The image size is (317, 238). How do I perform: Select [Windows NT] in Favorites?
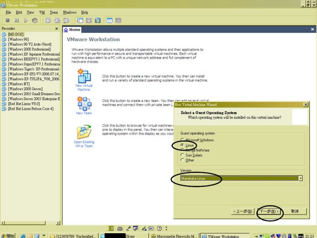(x=19, y=84)
